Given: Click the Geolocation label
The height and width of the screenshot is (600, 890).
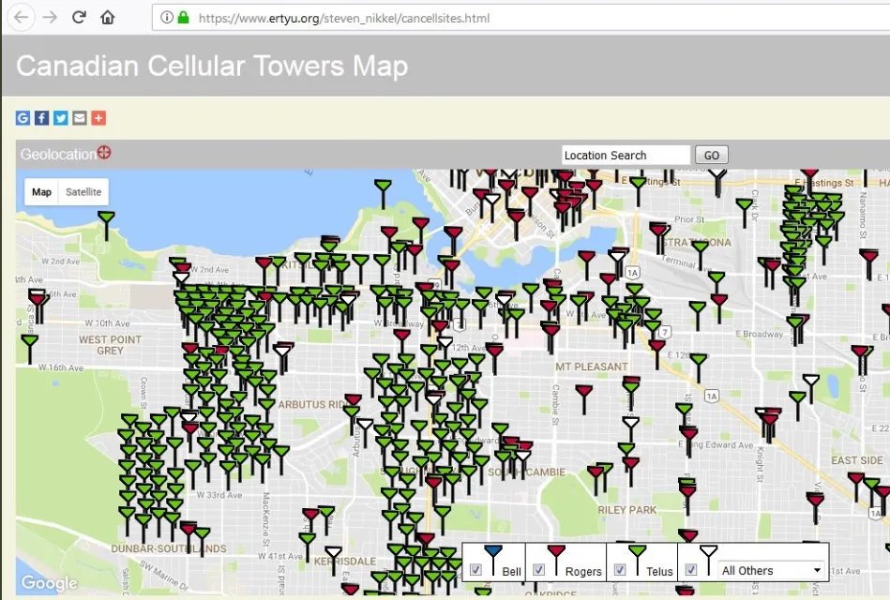Looking at the screenshot, I should pos(58,155).
